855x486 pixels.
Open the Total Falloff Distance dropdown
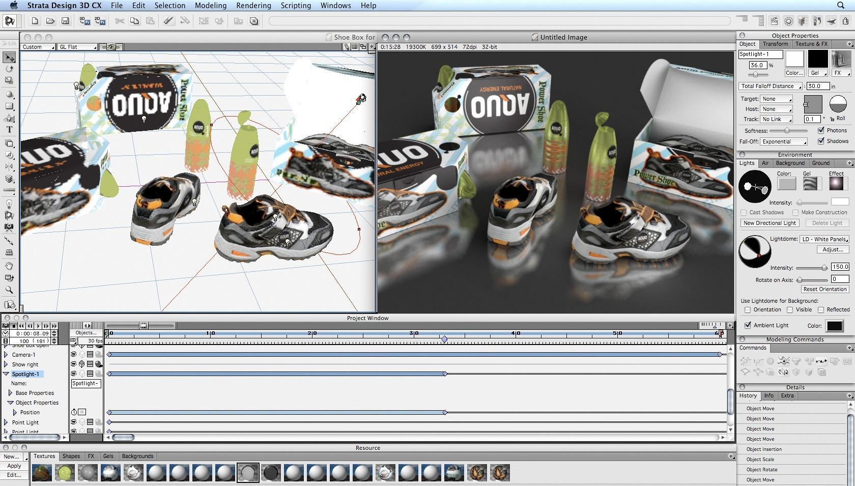coord(771,86)
